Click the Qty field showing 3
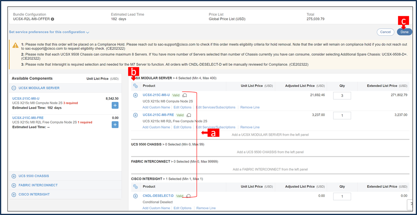 click(342, 96)
